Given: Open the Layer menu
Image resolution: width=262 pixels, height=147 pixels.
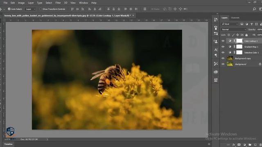Looking at the screenshot, I should (31, 3).
